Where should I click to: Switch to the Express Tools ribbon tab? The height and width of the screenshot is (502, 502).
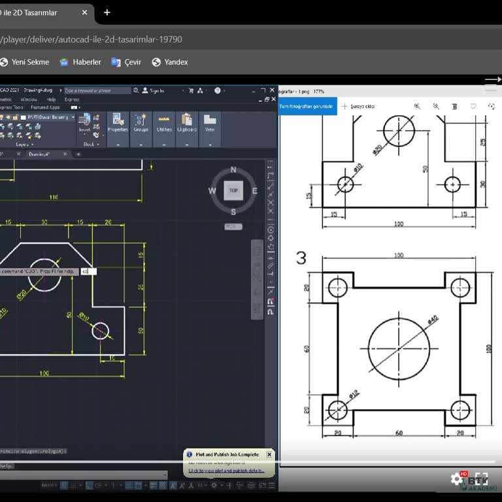point(12,108)
